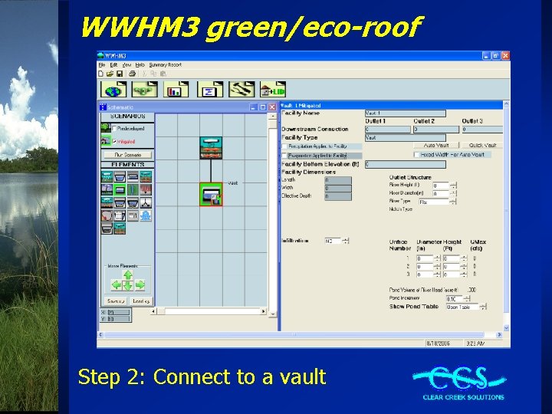Open a project using the folder icon

(110, 74)
